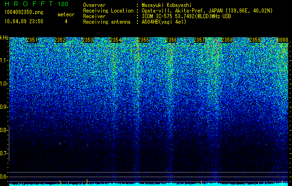This screenshot has height=186, width=292.
Task: Select the filename 1004092350.png
Action: [x=24, y=13]
